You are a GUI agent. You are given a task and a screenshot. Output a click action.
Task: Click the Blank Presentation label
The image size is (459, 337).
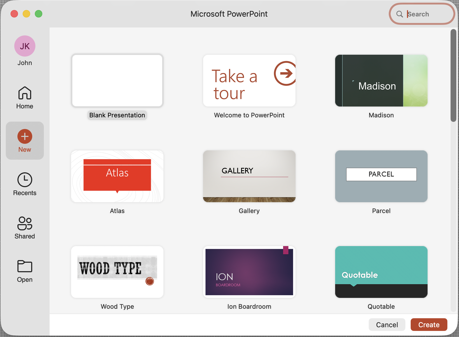[x=117, y=115]
